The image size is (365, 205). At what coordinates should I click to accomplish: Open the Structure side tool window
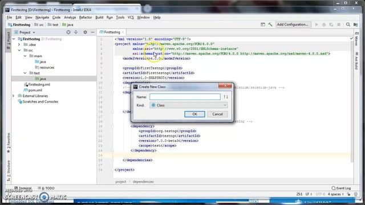[x=9, y=170]
